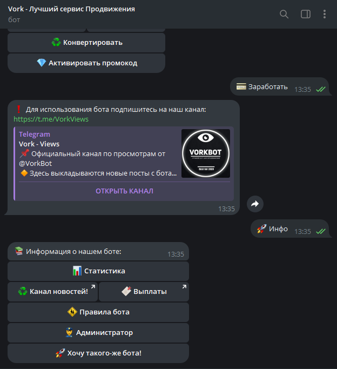Contact via the Администратор button
Image resolution: width=337 pixels, height=369 pixels.
coord(98,333)
